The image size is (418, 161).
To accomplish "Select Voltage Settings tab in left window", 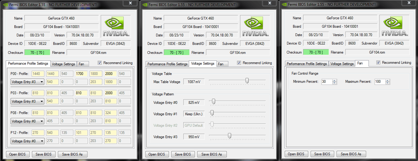I will (x=63, y=64).
